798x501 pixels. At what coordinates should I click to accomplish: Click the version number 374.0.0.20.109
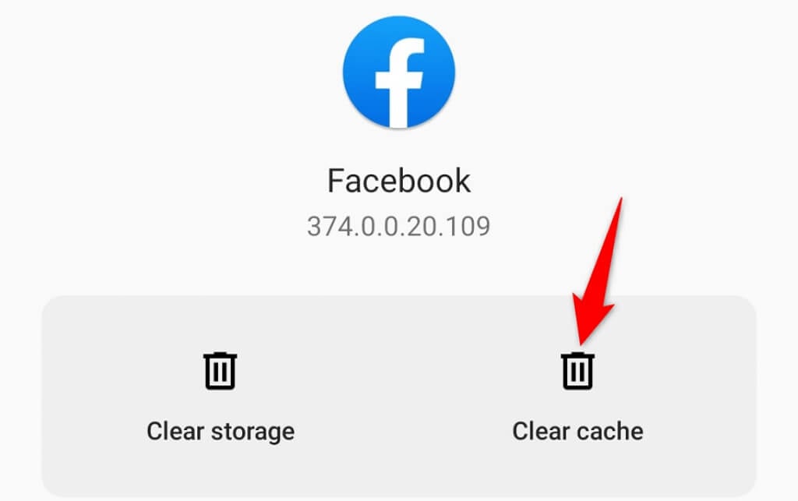(x=398, y=226)
